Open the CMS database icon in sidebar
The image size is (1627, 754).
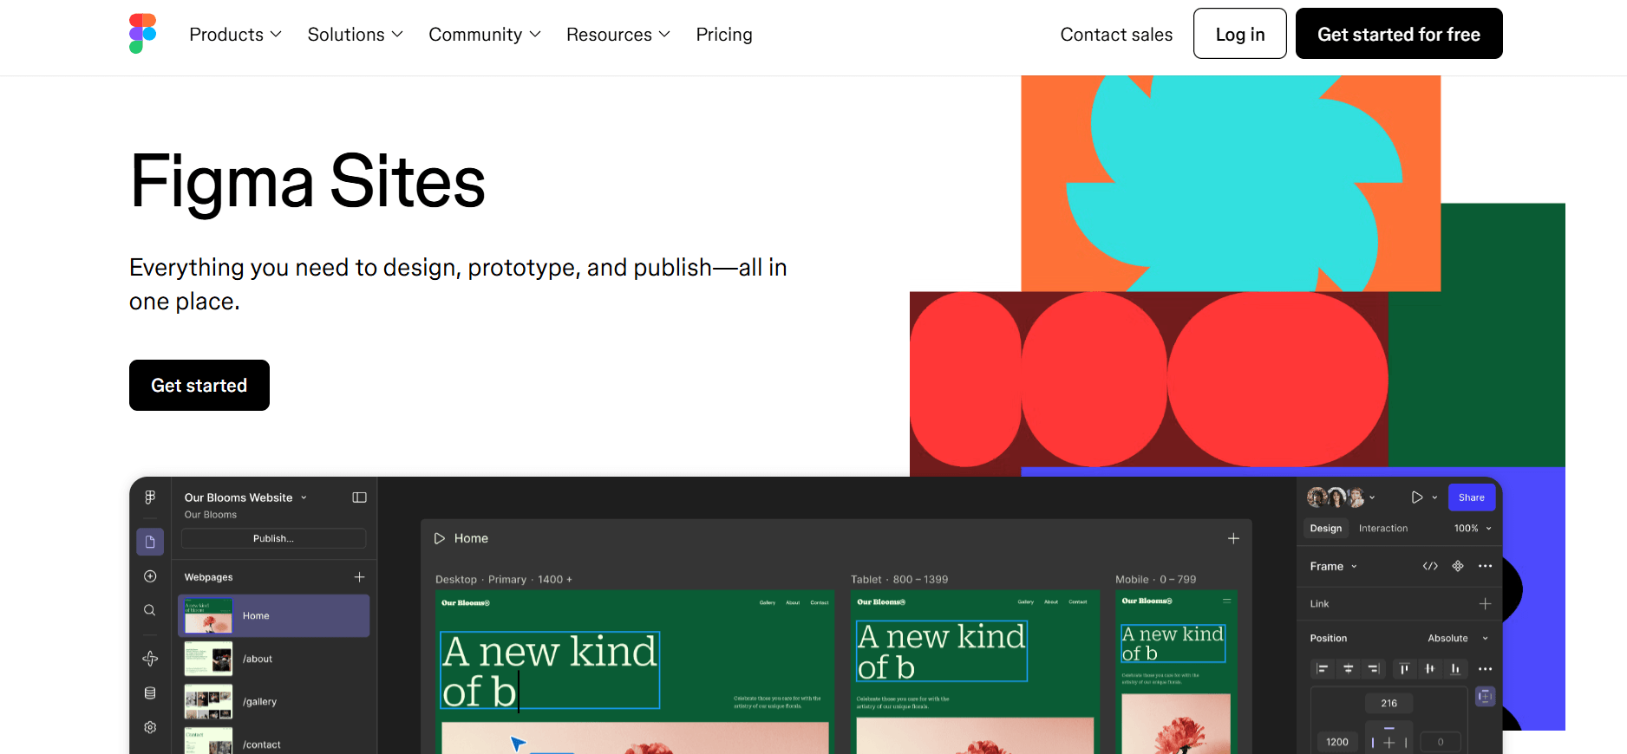[150, 693]
